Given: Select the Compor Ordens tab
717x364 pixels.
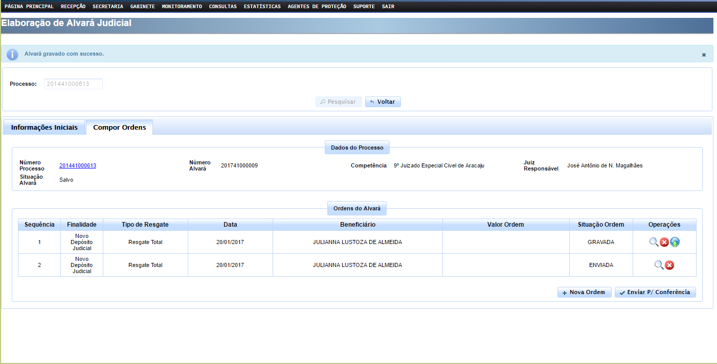Looking at the screenshot, I should 119,127.
